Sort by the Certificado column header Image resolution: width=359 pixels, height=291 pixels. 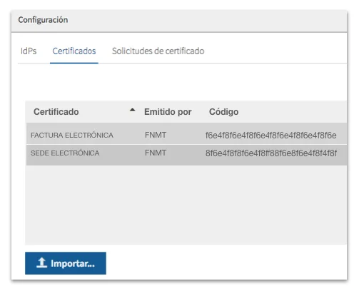tap(56, 112)
